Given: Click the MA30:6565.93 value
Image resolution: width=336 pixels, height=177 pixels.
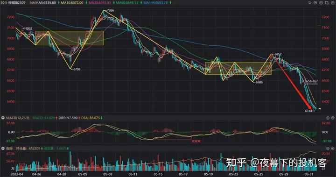Looking at the screenshot, I should point(100,3).
